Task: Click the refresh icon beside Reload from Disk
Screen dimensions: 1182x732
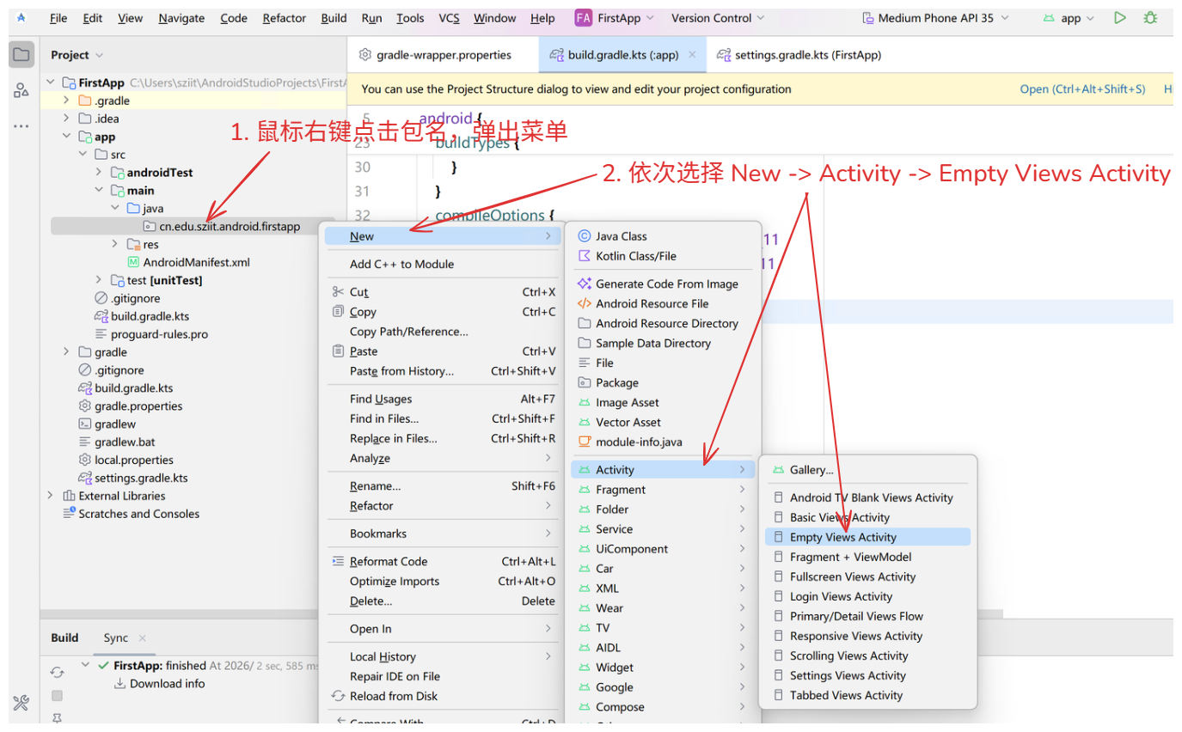Action: [x=338, y=696]
